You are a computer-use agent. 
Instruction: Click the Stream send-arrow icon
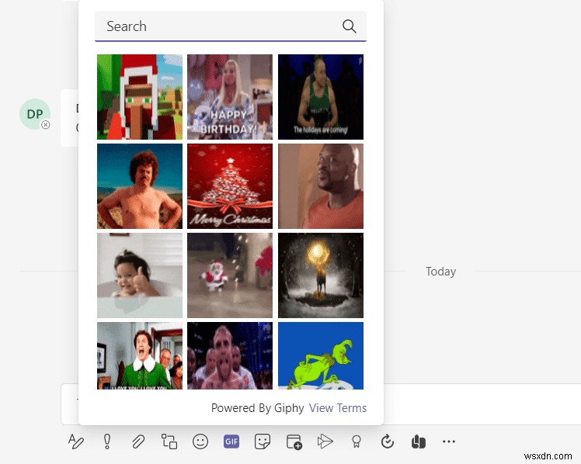pyautogui.click(x=325, y=441)
